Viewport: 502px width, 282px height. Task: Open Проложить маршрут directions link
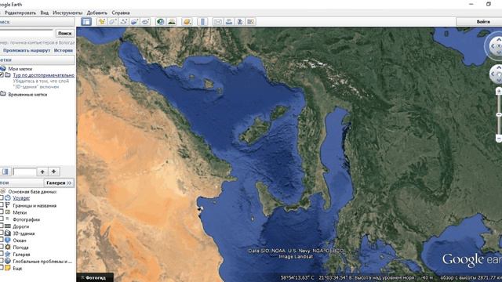pos(27,50)
